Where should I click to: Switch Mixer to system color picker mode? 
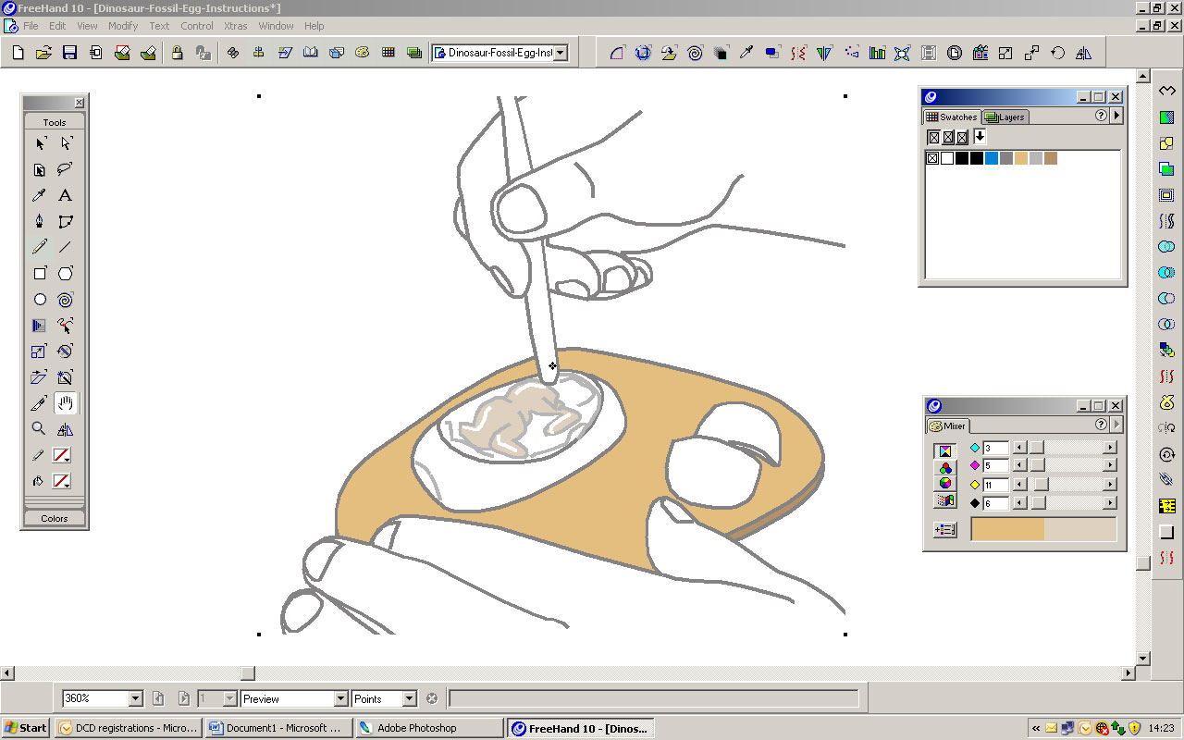945,500
